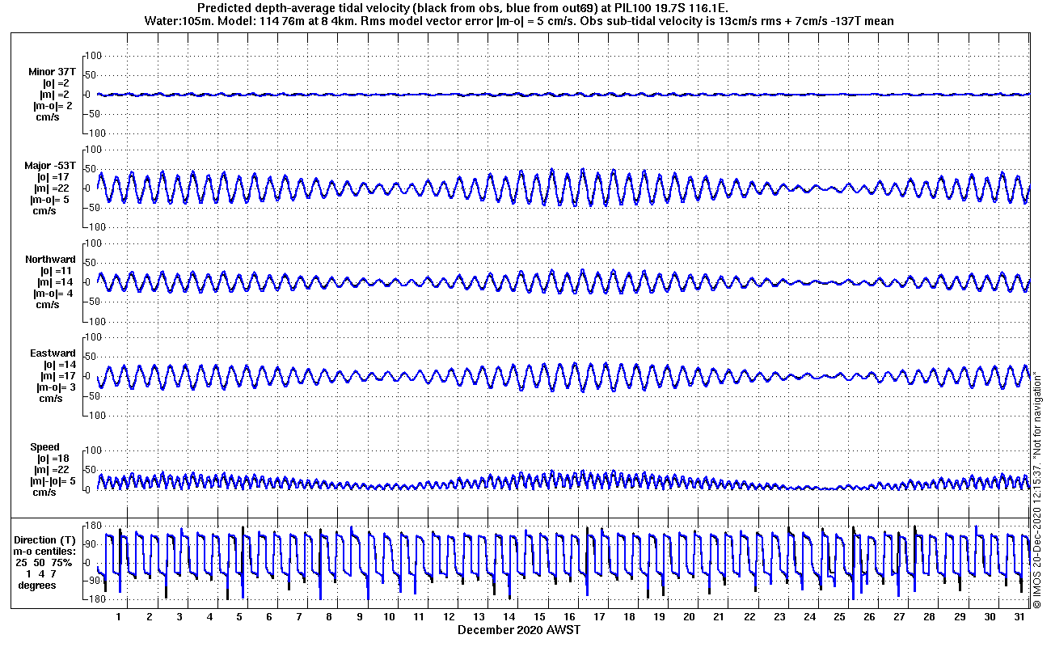Click day 15 on the date axis
1051x647 pixels.
click(x=539, y=617)
